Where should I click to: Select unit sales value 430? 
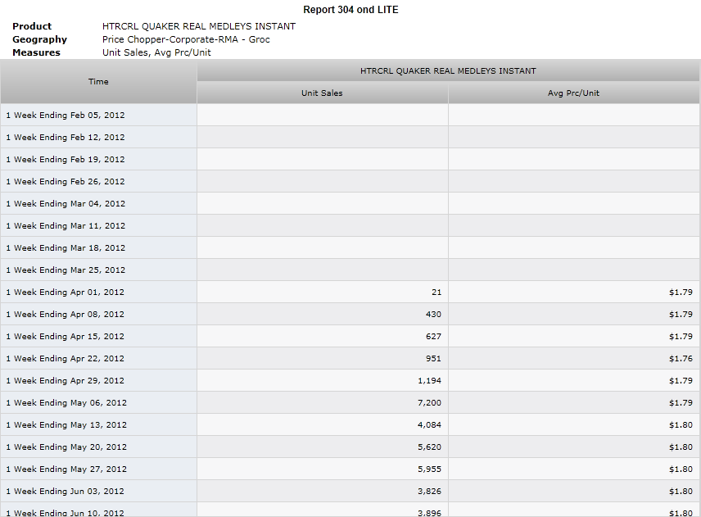pyautogui.click(x=434, y=315)
